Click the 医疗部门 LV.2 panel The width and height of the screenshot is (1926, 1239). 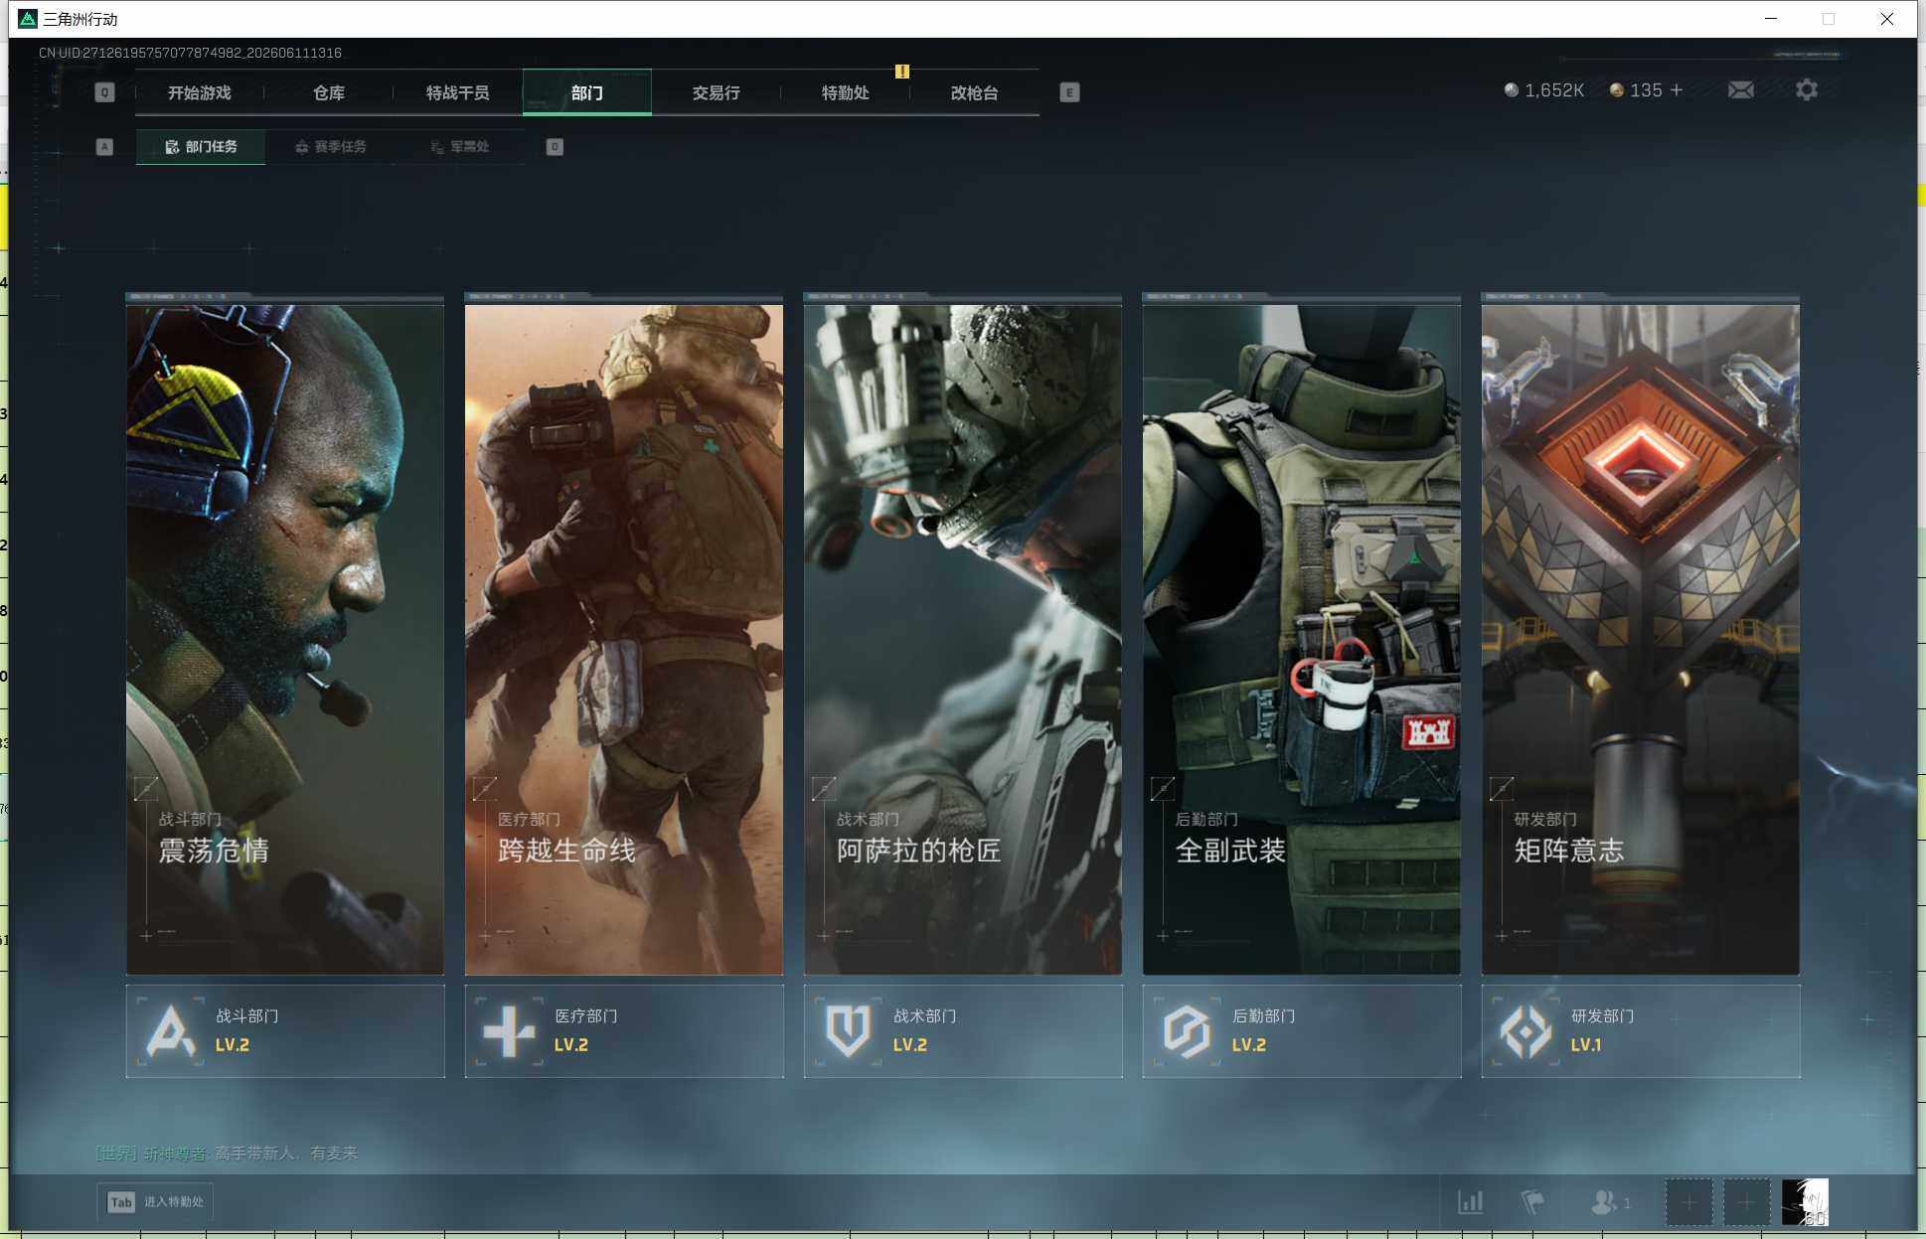point(624,1031)
